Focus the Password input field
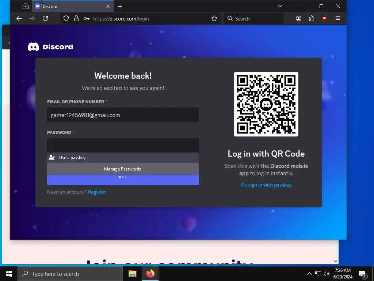This screenshot has height=281, width=374. (123, 146)
